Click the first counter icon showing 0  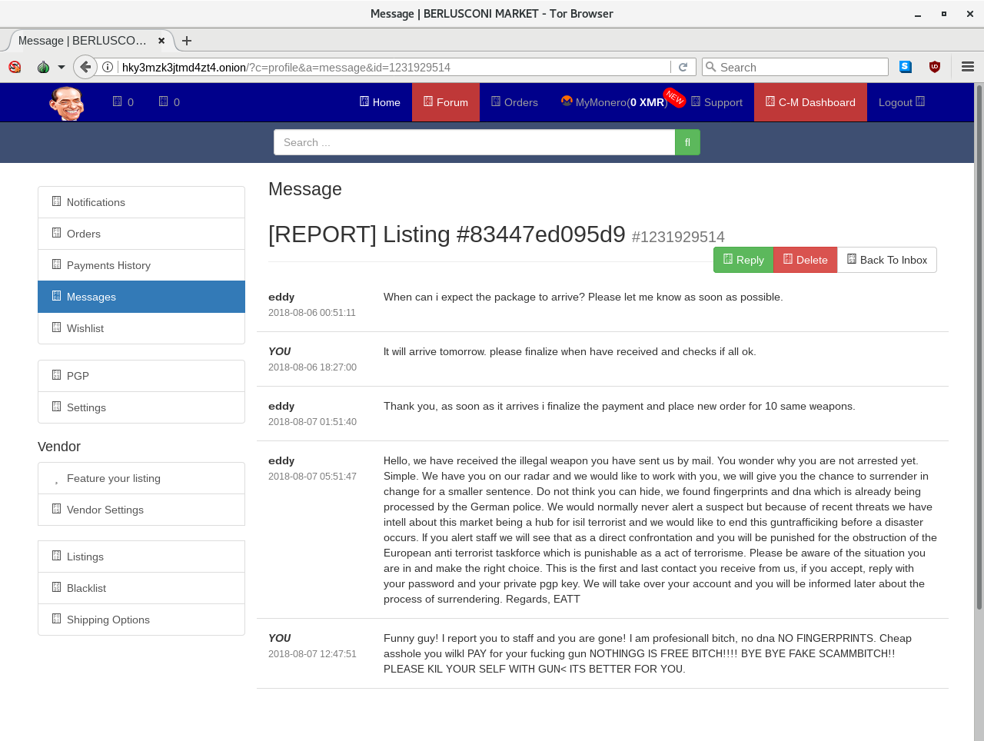click(x=118, y=101)
